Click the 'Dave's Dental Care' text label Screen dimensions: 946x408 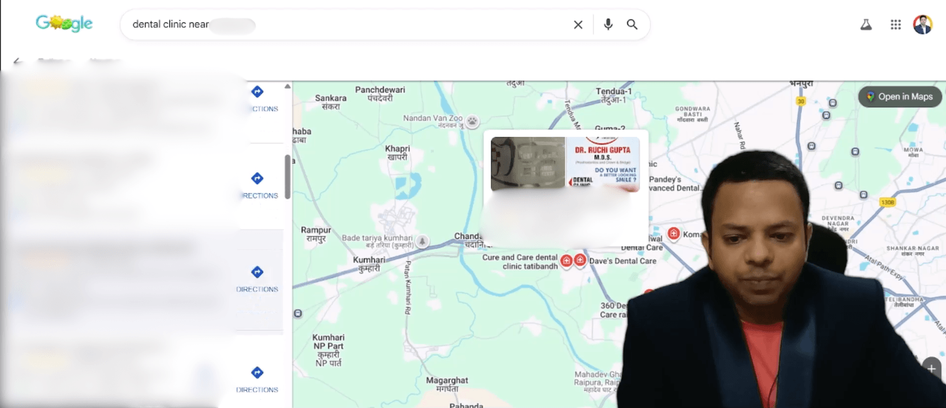(x=623, y=260)
